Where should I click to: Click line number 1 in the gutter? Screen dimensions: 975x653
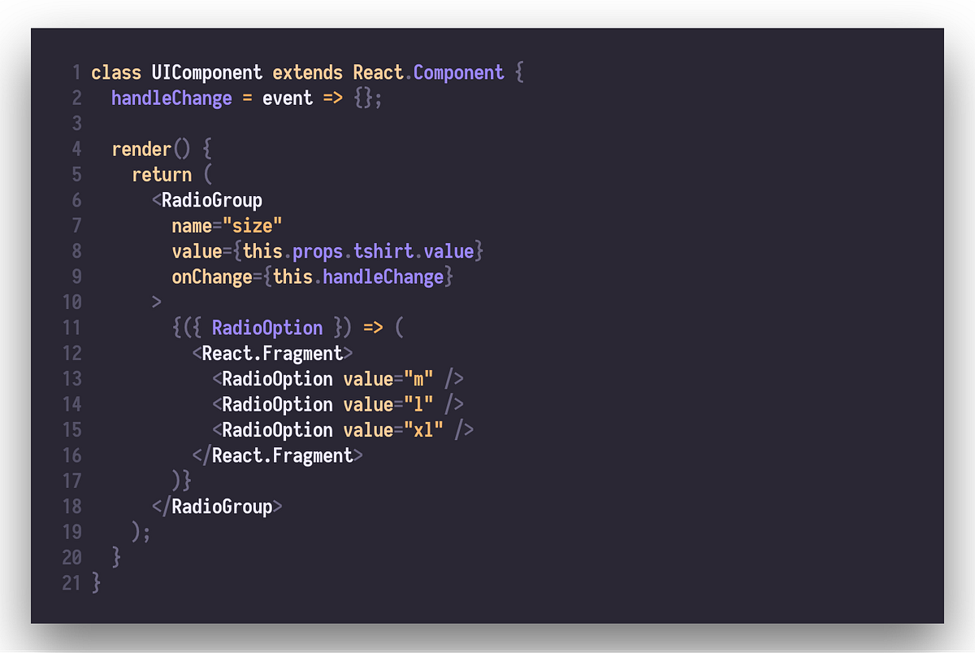pyautogui.click(x=77, y=72)
